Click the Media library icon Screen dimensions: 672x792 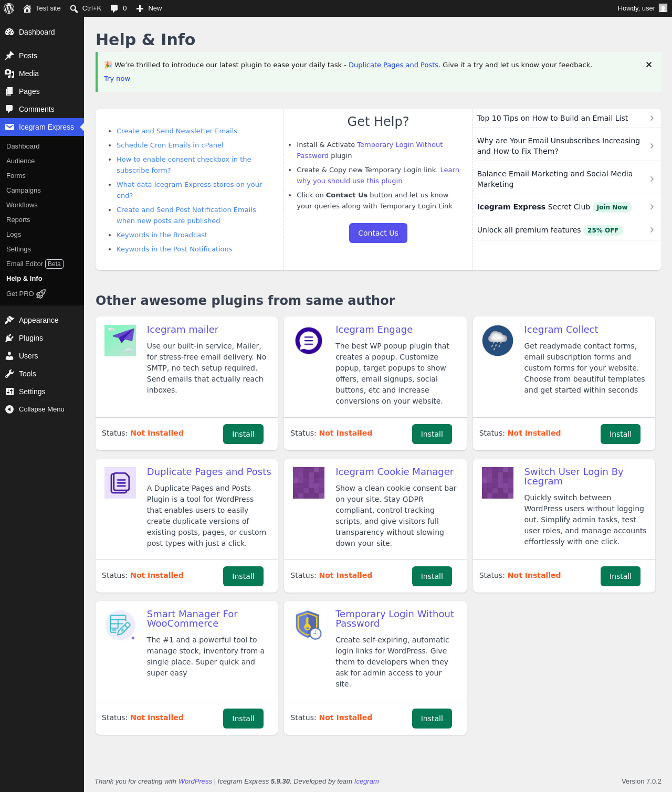pos(9,73)
